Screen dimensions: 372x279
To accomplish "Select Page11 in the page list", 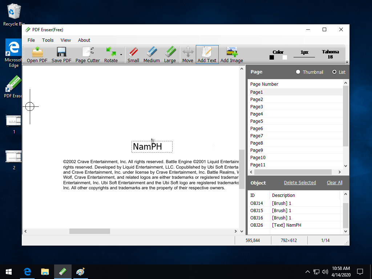I will tap(296, 165).
